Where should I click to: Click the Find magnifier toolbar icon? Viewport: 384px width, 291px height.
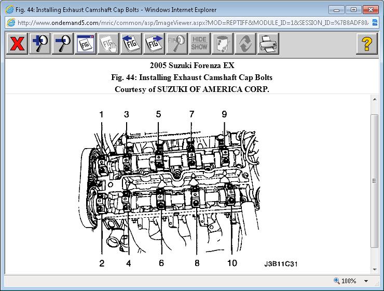[x=176, y=44]
